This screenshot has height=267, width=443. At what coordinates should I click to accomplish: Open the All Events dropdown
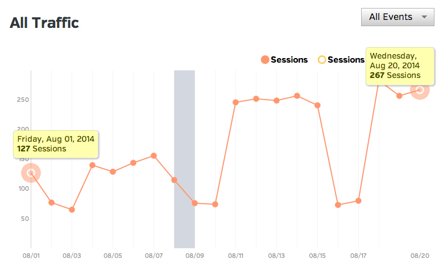398,17
